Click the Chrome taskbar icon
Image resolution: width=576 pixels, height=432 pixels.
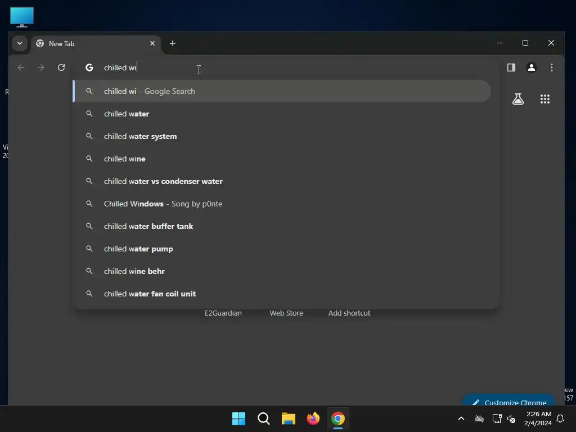[338, 418]
